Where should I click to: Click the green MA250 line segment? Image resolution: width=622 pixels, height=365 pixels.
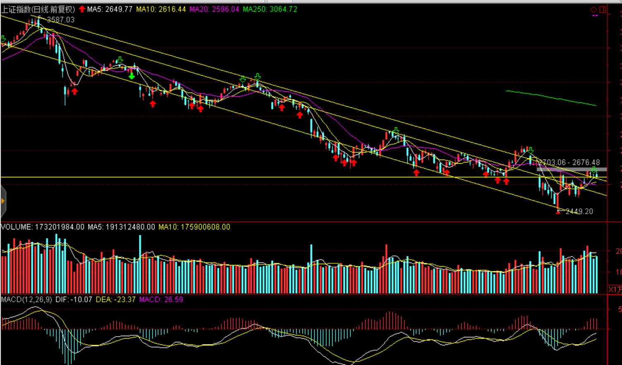(550, 98)
